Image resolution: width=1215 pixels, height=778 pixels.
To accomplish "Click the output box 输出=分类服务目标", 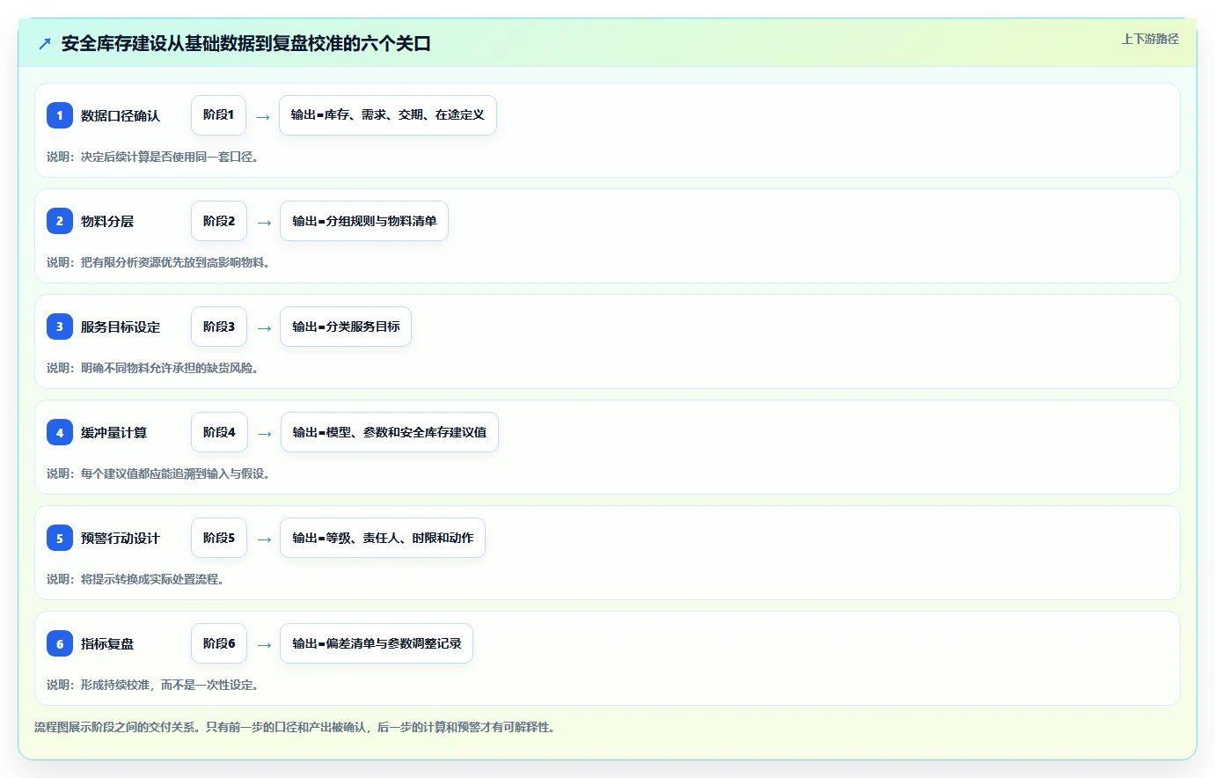I will [x=346, y=327].
